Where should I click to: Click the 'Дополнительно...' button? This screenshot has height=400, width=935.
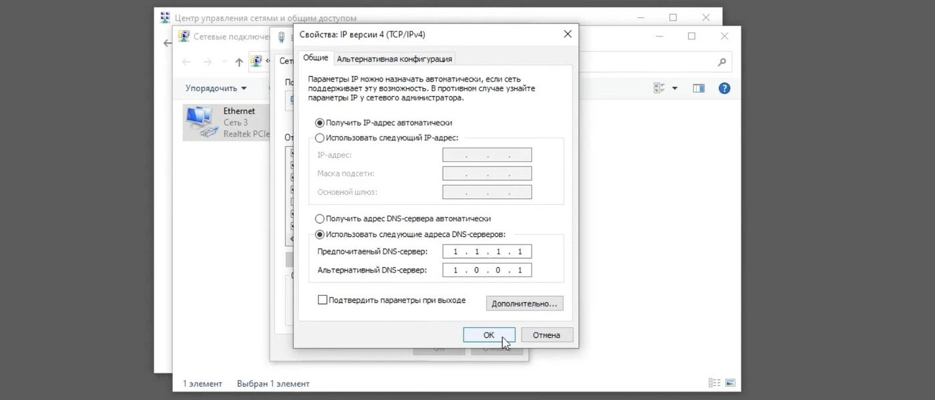pos(524,304)
